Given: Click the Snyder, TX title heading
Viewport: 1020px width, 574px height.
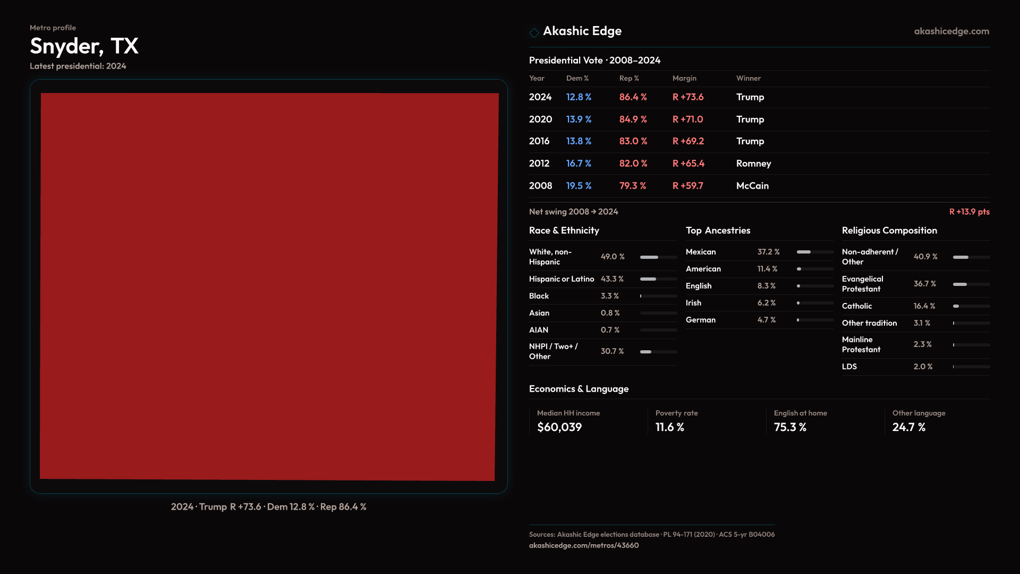Looking at the screenshot, I should [84, 46].
